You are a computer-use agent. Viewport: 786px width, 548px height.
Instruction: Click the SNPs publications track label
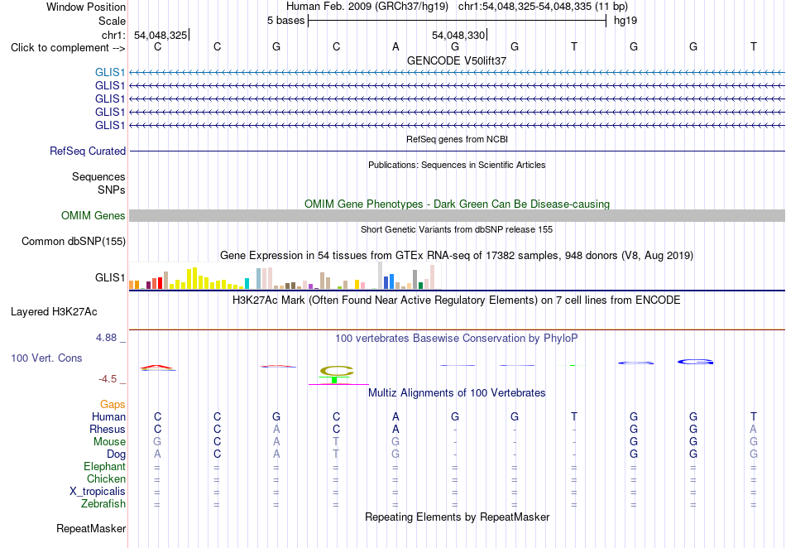coord(112,190)
